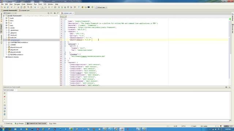Screen dimensions: 234x131
Task: Click the Find (magnifier) toolbar icon
Action: pyautogui.click(x=28, y=7)
